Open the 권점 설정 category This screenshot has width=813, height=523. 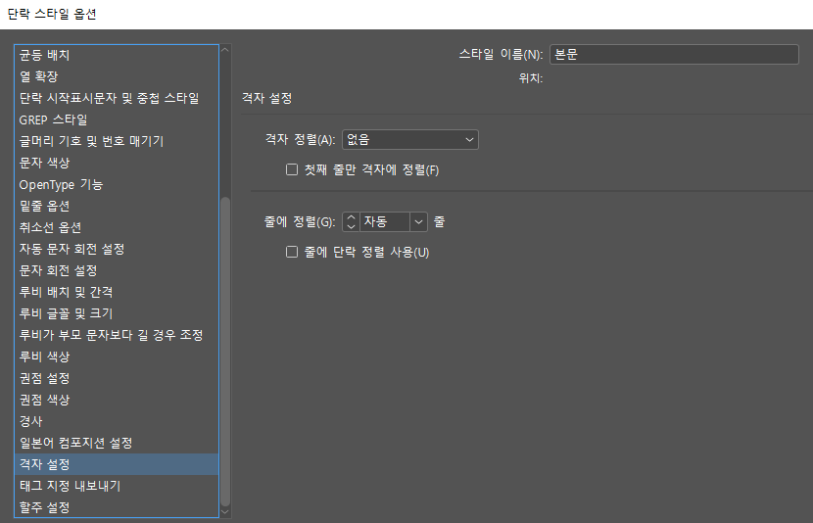(x=117, y=378)
